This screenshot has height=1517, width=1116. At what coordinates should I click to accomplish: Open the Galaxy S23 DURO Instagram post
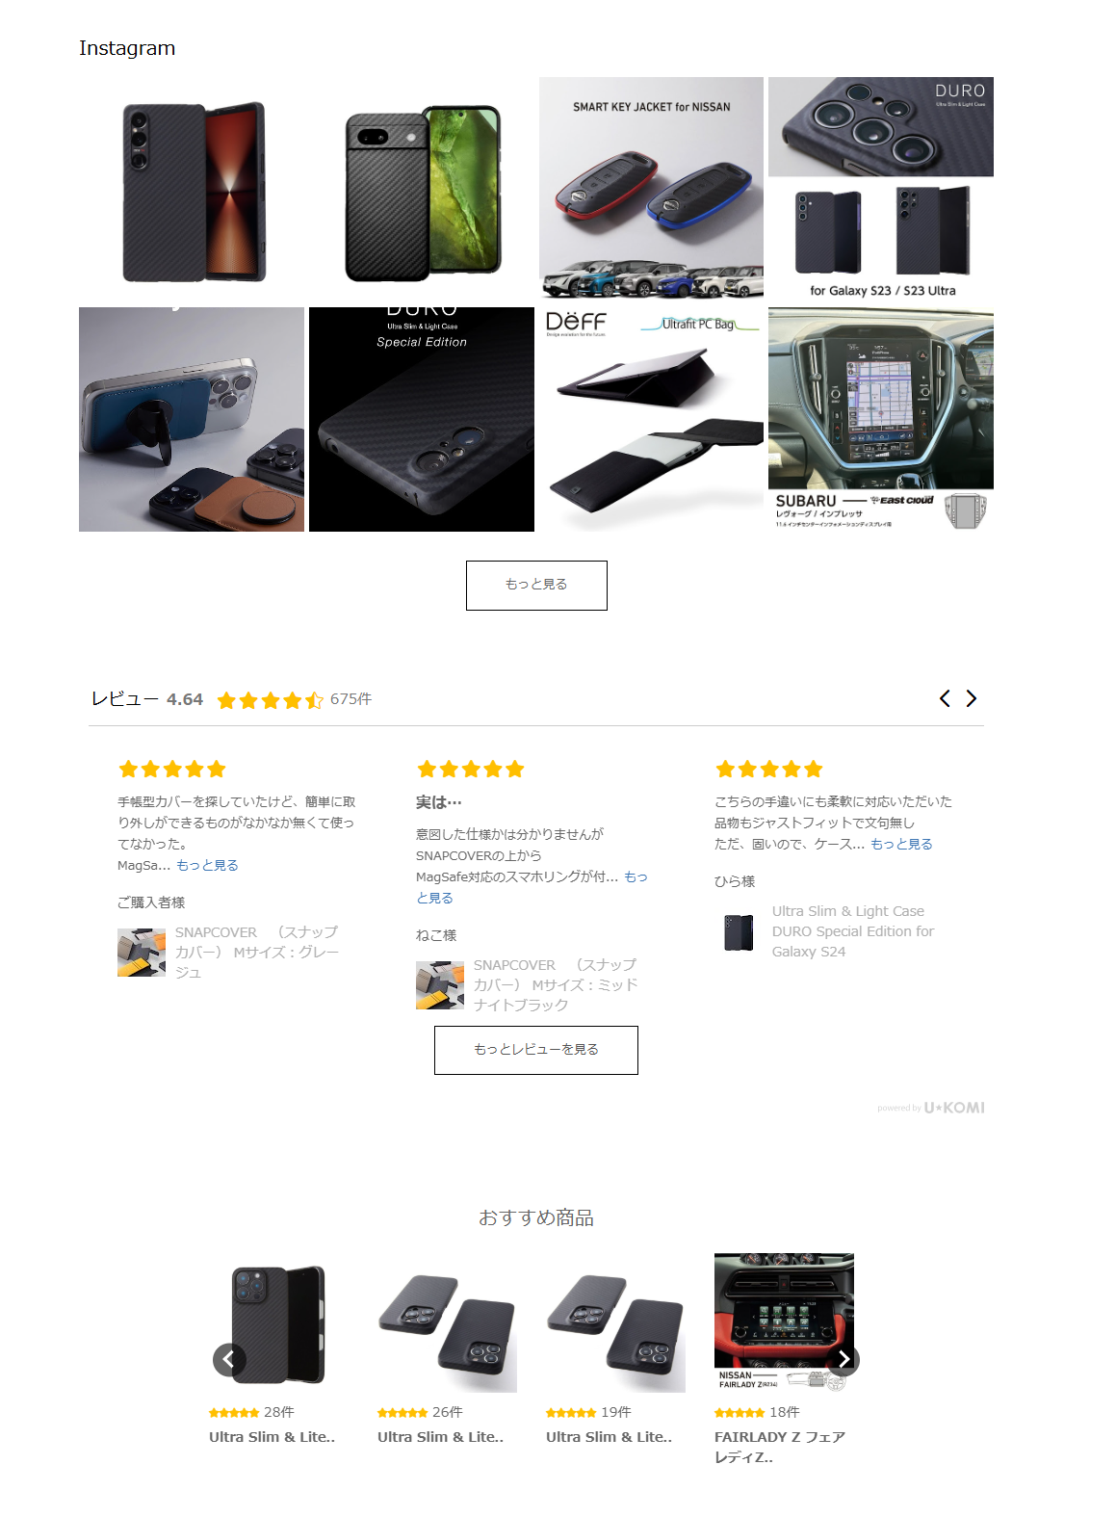[x=881, y=190]
